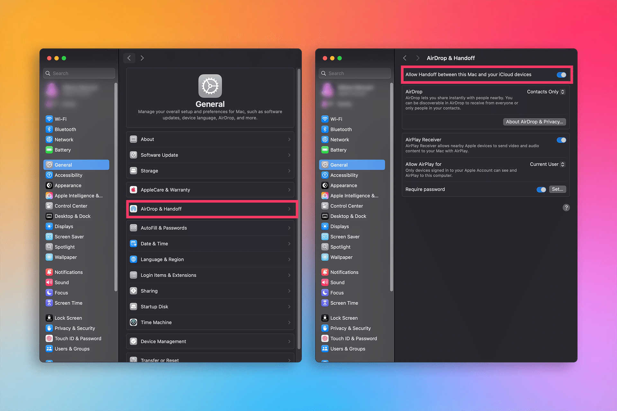Click the Accessibility icon in left window sidebar

pyautogui.click(x=49, y=175)
